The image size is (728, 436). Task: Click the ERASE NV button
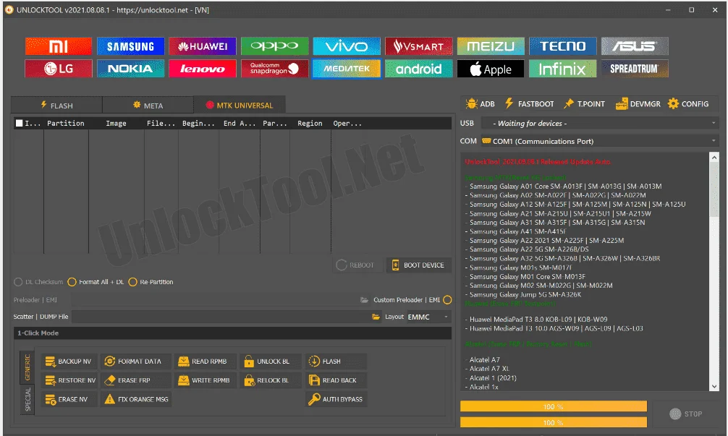69,399
